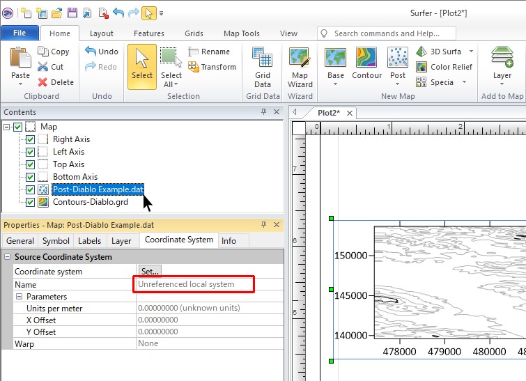This screenshot has height=381, width=526.
Task: Switch to the Layout ribbon tab
Action: tap(101, 33)
